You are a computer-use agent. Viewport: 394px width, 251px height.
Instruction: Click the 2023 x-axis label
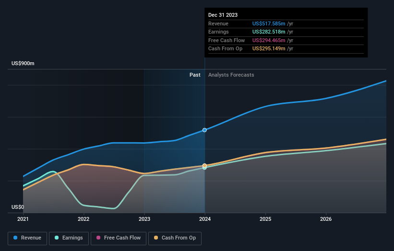coord(144,219)
